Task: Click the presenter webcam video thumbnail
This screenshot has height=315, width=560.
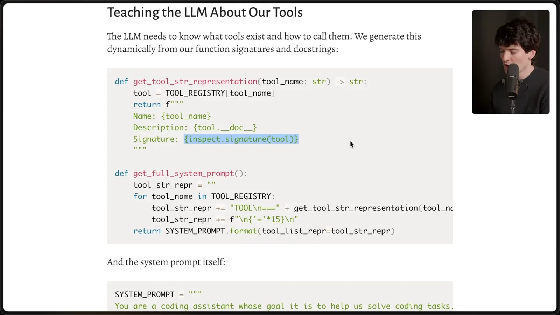Action: (511, 62)
